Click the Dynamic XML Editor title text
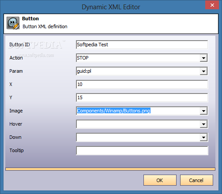Image resolution: width=222 pixels, height=194 pixels. (x=111, y=7)
